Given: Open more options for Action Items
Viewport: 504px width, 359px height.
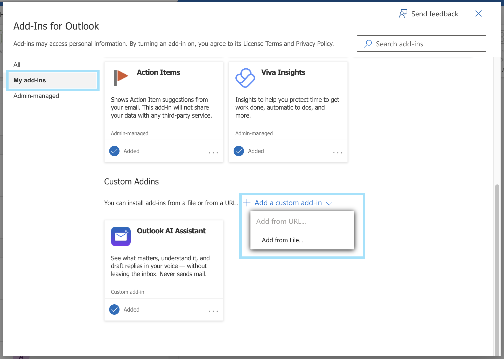Looking at the screenshot, I should point(213,153).
